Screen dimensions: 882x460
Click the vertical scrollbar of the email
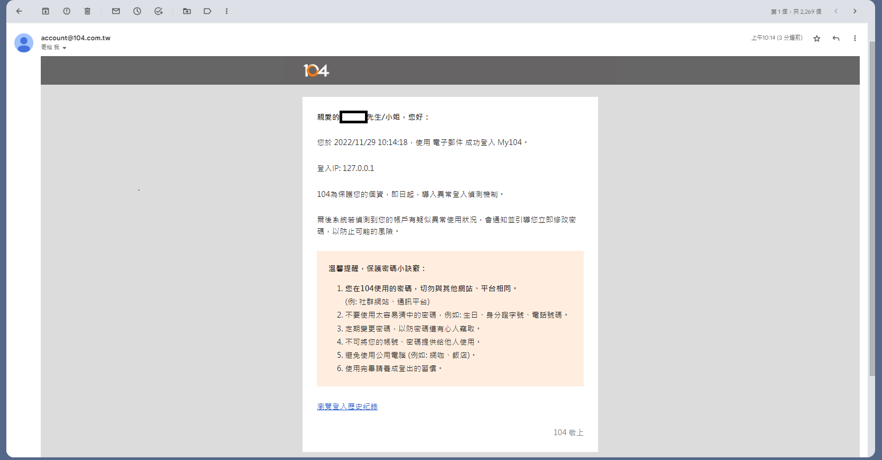coord(872,209)
